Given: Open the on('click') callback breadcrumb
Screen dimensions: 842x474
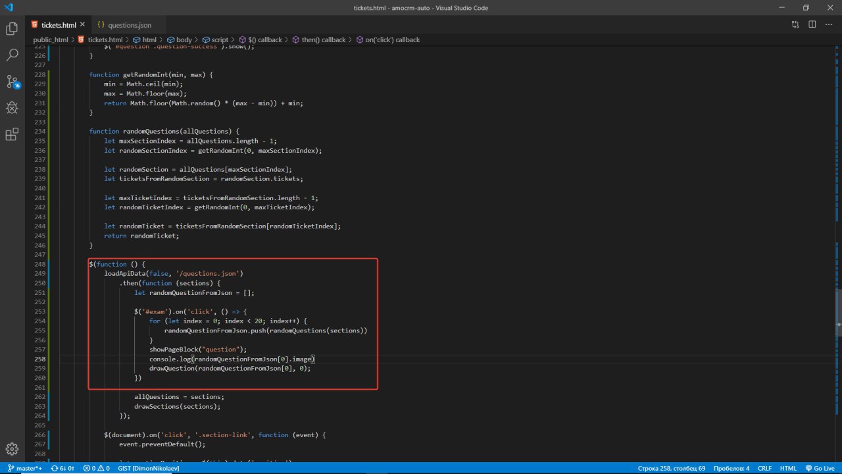Looking at the screenshot, I should [387, 39].
